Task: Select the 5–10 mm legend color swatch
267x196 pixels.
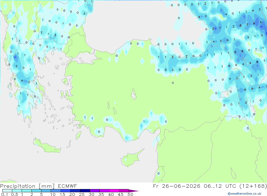Action: (46, 191)
